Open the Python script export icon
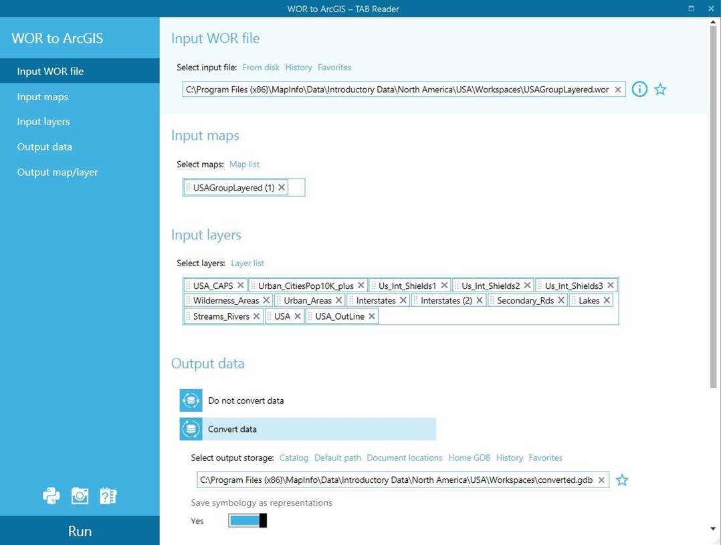Image resolution: width=721 pixels, height=545 pixels. [51, 496]
